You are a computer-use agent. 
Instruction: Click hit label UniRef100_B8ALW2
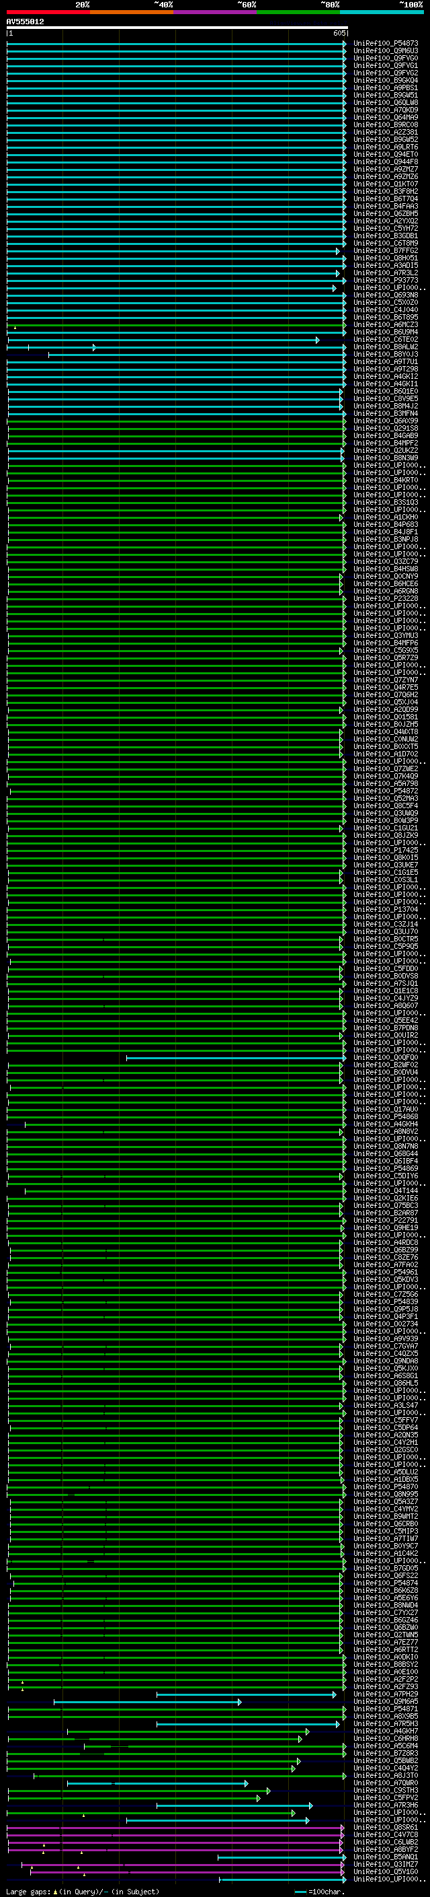pos(385,347)
